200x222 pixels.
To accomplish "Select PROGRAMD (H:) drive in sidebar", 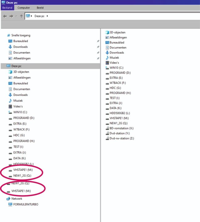I will click(x=24, y=141).
